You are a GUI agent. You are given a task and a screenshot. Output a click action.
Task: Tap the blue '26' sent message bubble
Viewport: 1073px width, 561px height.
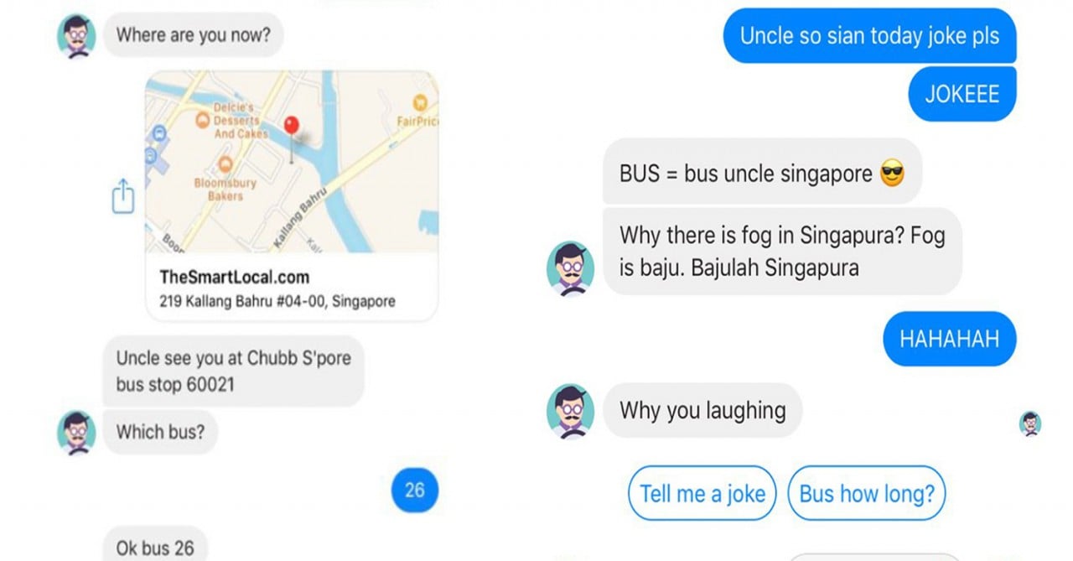point(415,489)
